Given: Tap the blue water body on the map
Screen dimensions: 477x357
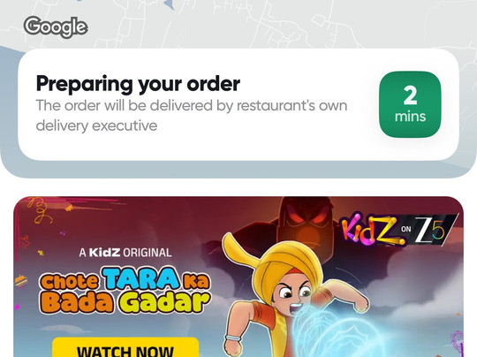Looking at the screenshot, I should pyautogui.click(x=169, y=4).
